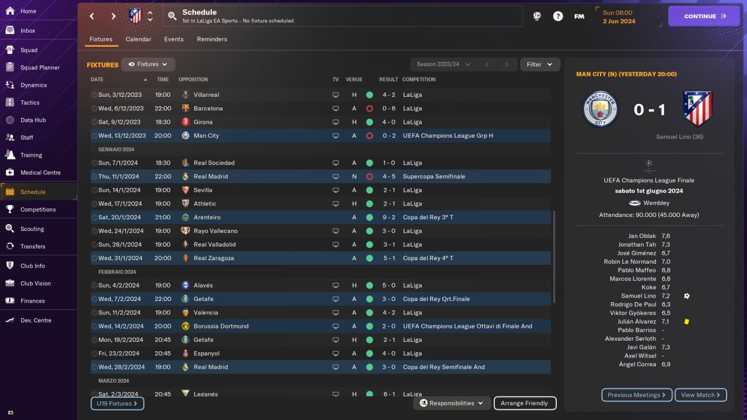Screen dimensions: 747x420
Task: Open the Atlético club badge in the top bar
Action: (x=135, y=16)
